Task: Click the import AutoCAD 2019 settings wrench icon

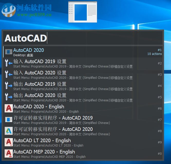Action: tap(9, 63)
